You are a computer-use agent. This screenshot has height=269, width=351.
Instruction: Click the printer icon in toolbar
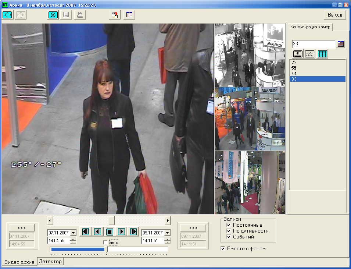coord(80,15)
